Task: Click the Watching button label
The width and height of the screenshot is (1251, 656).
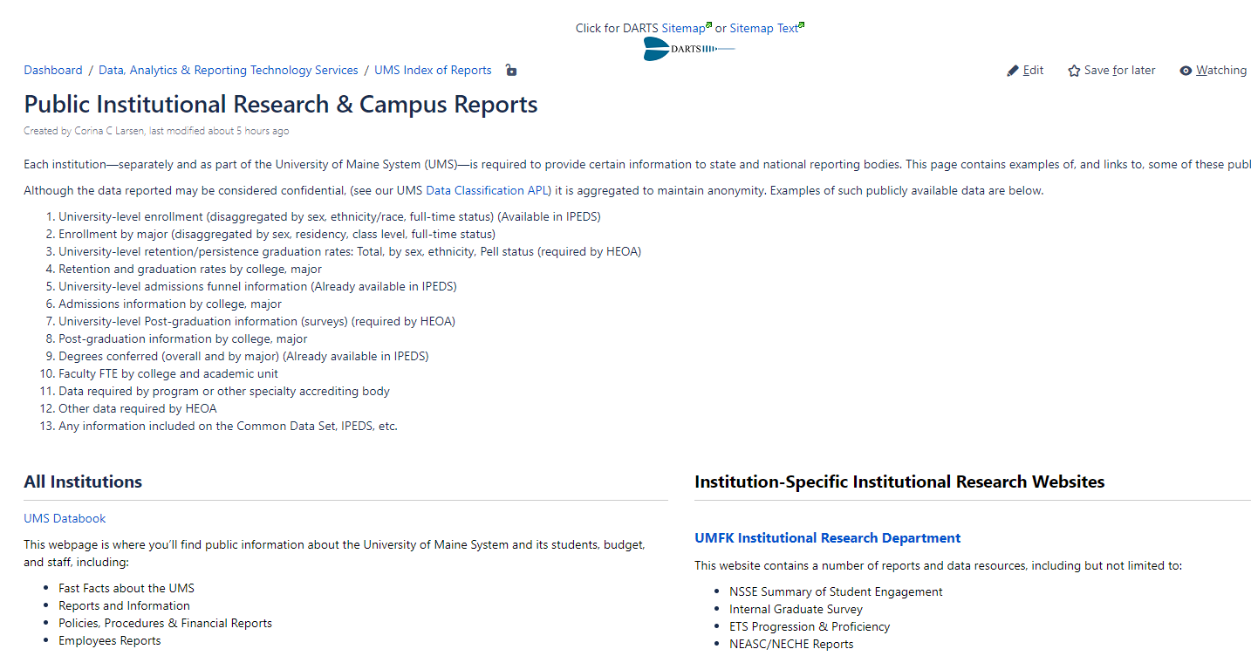Action: [x=1221, y=71]
